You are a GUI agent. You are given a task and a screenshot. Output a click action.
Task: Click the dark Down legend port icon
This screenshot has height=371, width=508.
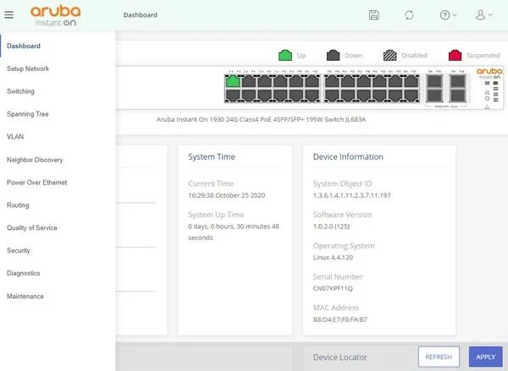pyautogui.click(x=333, y=55)
